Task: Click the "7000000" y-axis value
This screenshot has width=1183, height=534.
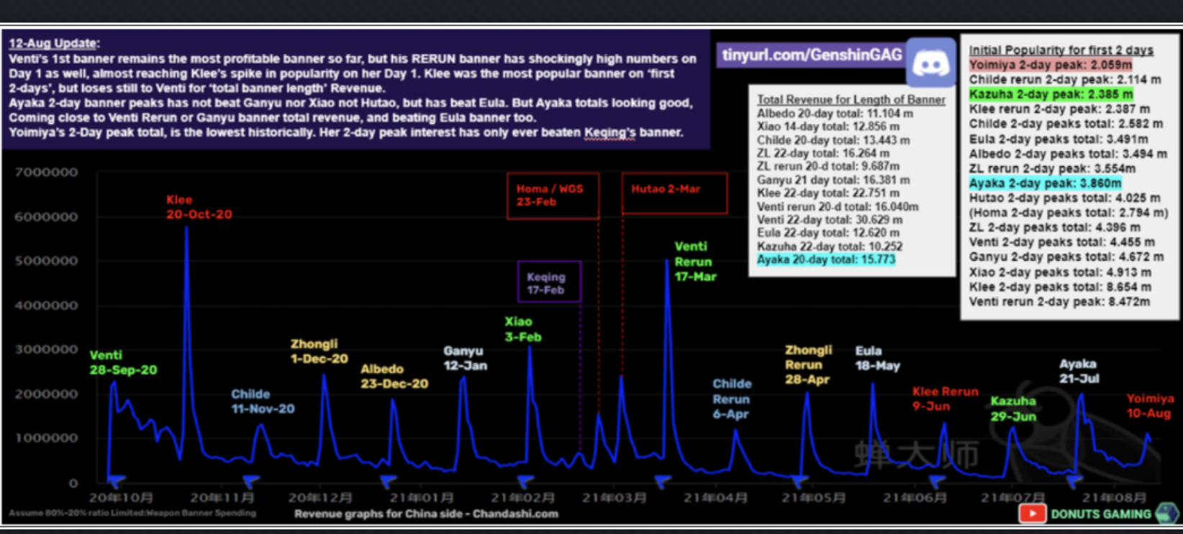Action: pos(46,172)
